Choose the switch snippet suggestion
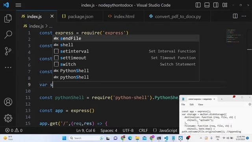252x142 pixels. [126, 64]
